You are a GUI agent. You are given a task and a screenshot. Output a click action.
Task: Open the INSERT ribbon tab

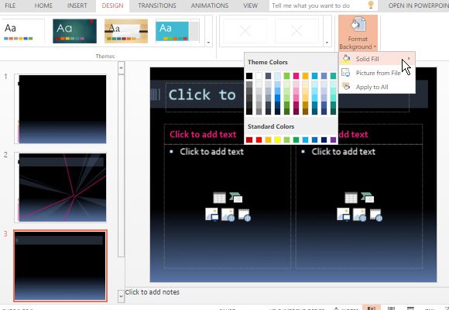click(77, 5)
